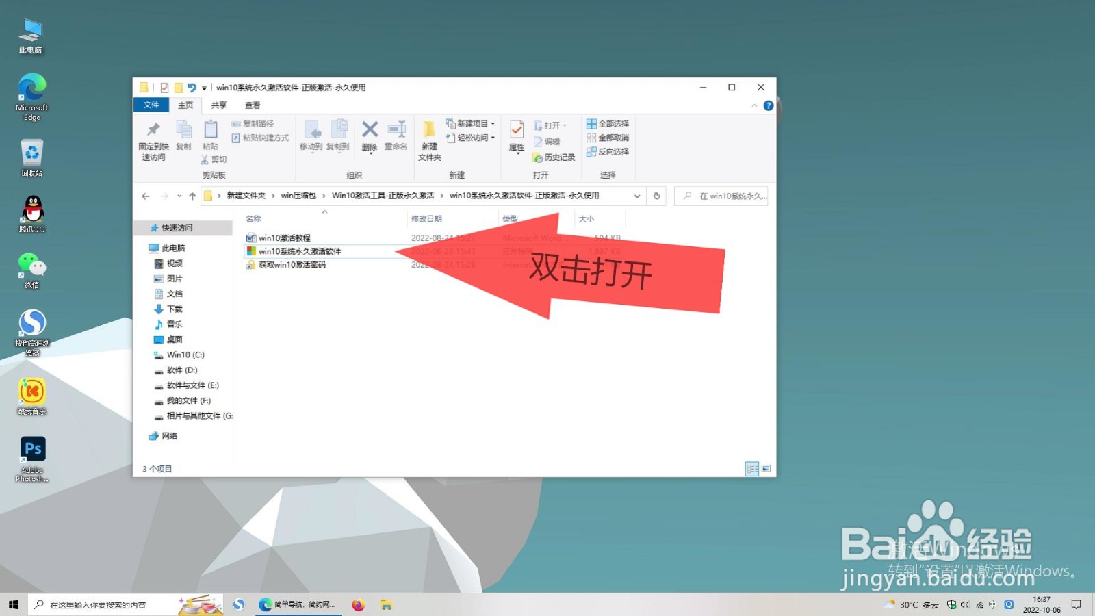Screen dimensions: 1095x616
Task: Click the Windows Start button
Action: pyautogui.click(x=14, y=604)
